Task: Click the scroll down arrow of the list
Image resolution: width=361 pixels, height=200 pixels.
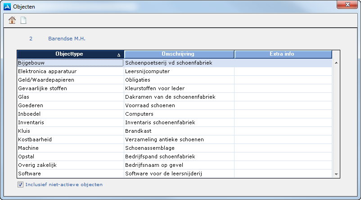Action: [336, 174]
